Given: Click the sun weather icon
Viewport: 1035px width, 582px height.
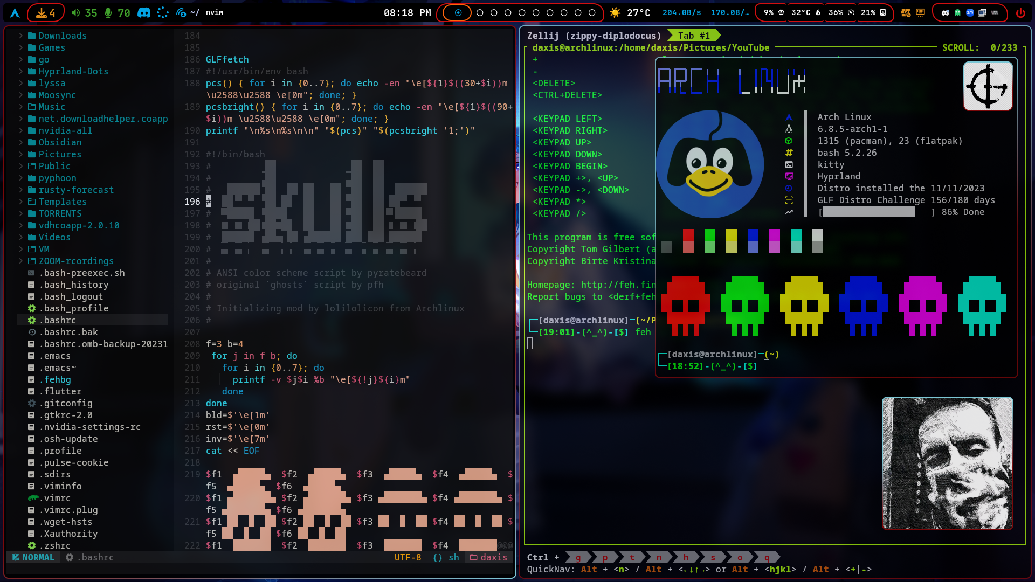Looking at the screenshot, I should (615, 13).
